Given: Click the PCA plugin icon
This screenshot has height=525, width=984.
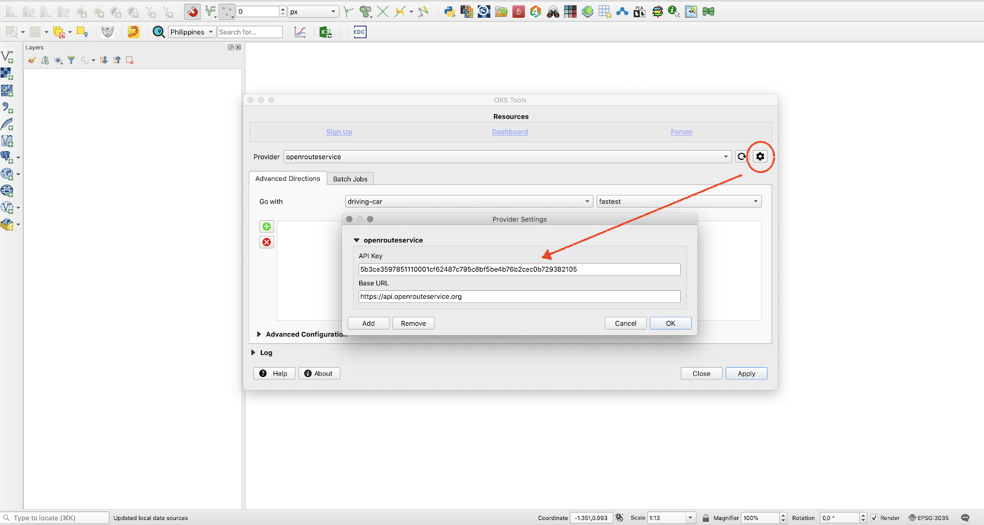Looking at the screenshot, I should click(640, 12).
